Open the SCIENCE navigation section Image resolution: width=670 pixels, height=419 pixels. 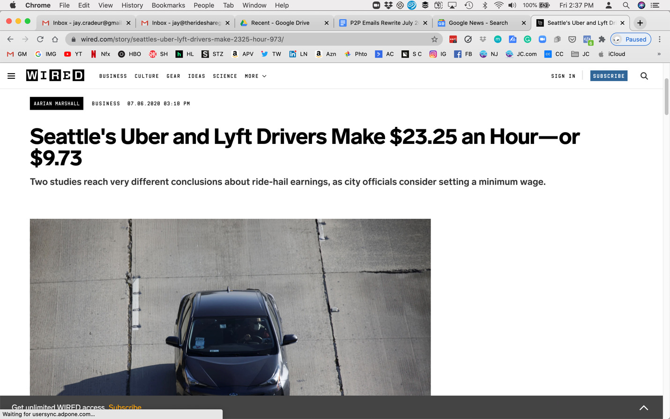(225, 76)
